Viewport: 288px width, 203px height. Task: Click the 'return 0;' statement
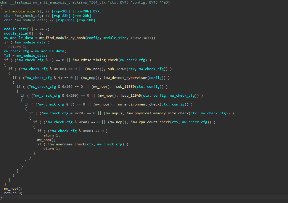pyautogui.click(x=13, y=193)
